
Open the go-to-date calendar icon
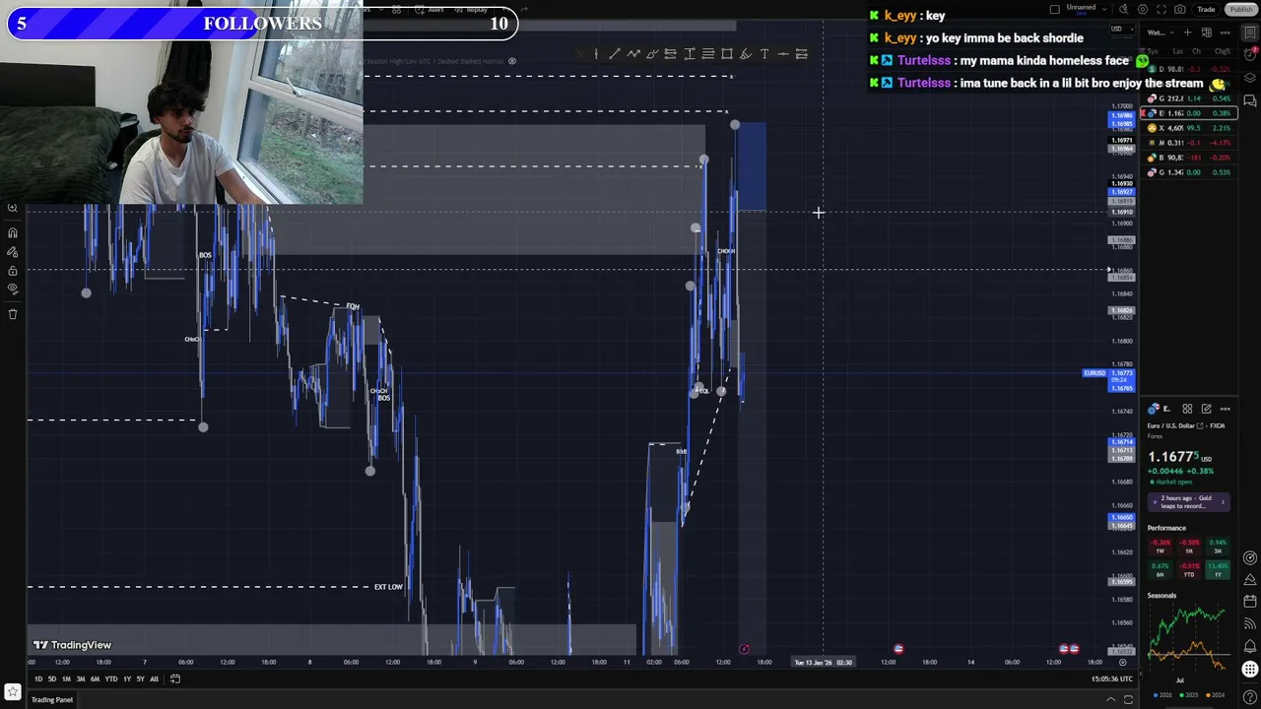coord(175,678)
